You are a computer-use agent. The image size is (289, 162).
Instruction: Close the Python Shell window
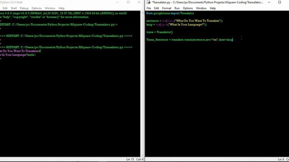pyautogui.click(x=139, y=2)
